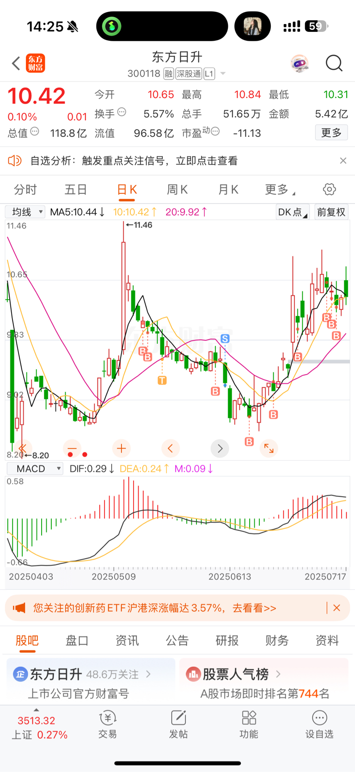Image resolution: width=355 pixels, height=772 pixels.
Task: Switch to 周K chart tab
Action: click(x=177, y=190)
